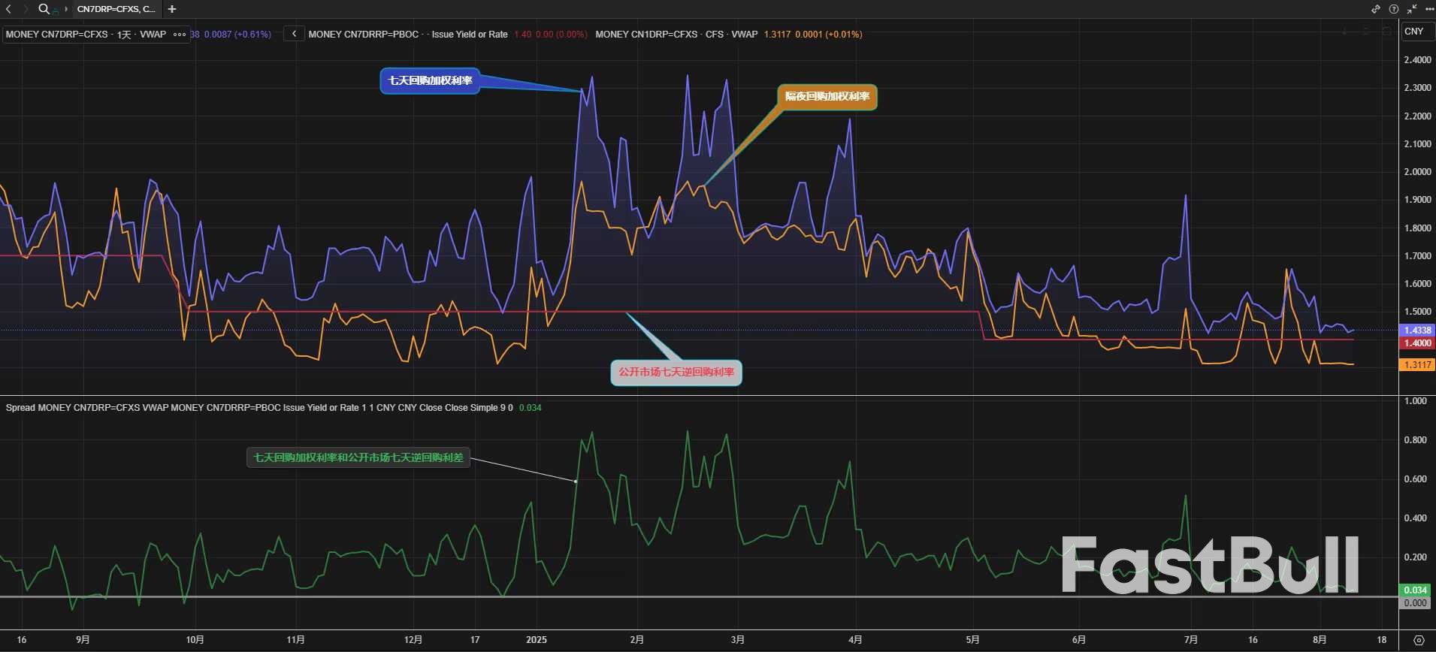Open the top-right more options menu
This screenshot has width=1436, height=652.
click(1429, 9)
